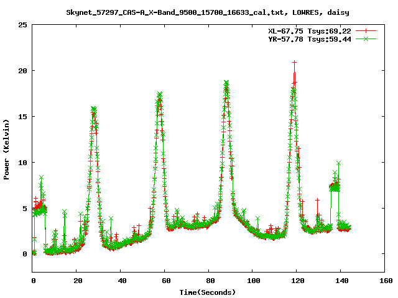Click y-axis tick label '25'
Screen dimensions: 398x298
tap(23, 25)
